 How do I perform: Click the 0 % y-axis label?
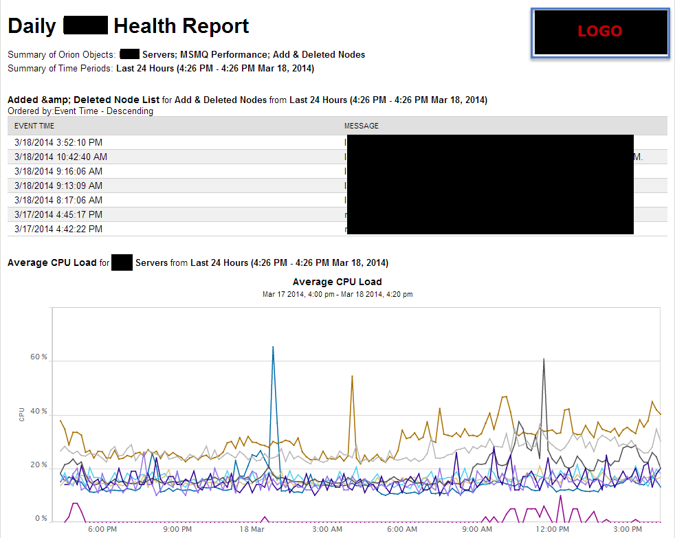(41, 518)
